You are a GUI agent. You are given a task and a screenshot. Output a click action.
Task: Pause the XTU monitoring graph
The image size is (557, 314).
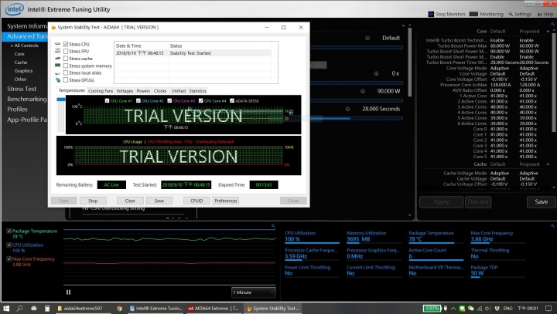(x=68, y=292)
